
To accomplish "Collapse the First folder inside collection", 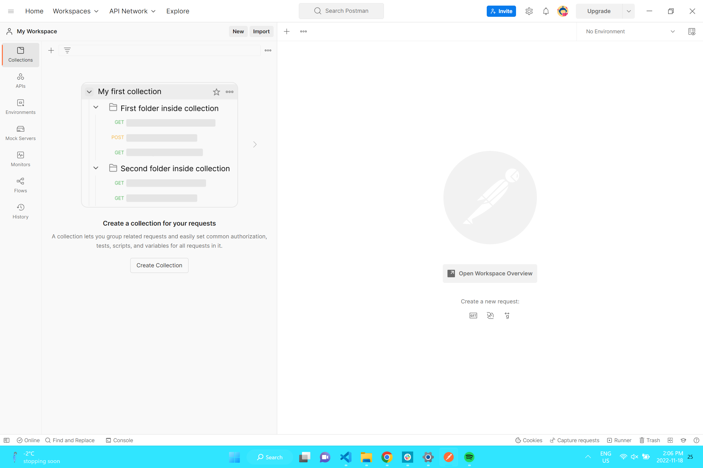I will [x=96, y=107].
